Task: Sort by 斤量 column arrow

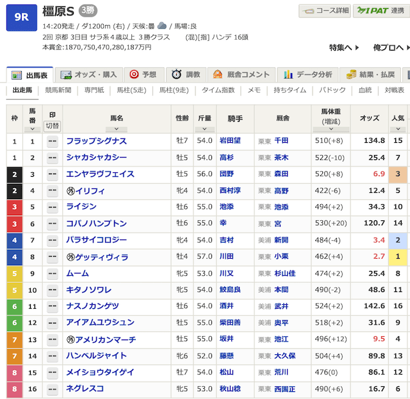Action: point(204,129)
